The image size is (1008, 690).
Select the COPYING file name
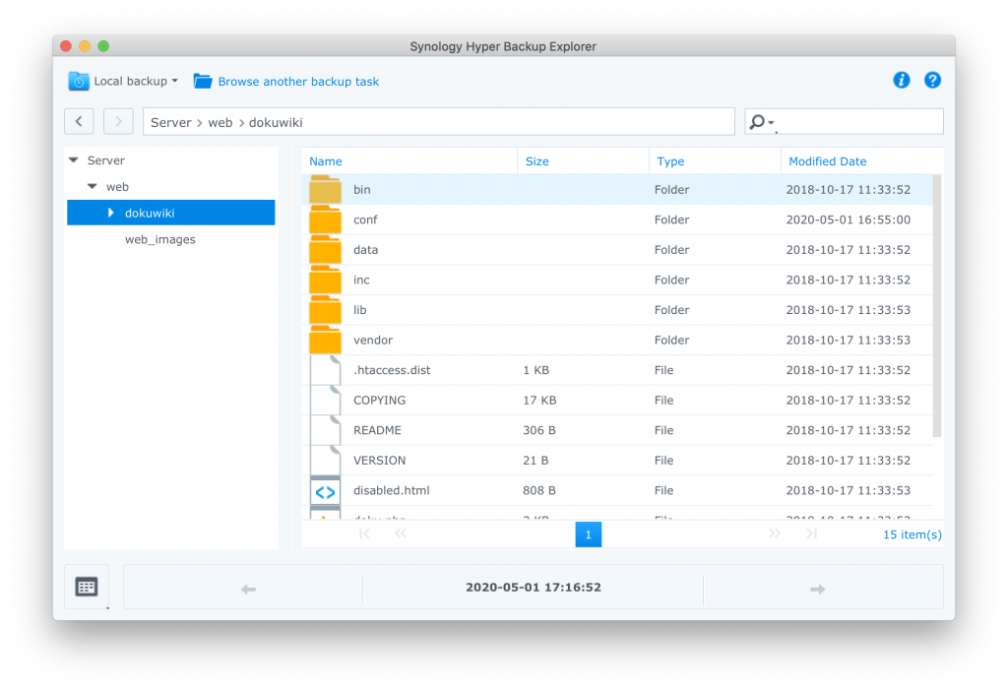(379, 400)
